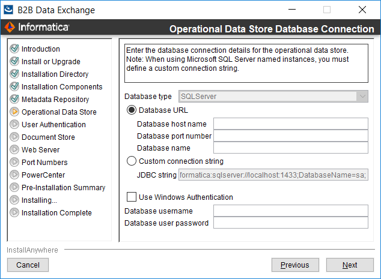This screenshot has width=381, height=279.
Task: Click the SQLServer database type combo box
Action: pyautogui.click(x=273, y=97)
